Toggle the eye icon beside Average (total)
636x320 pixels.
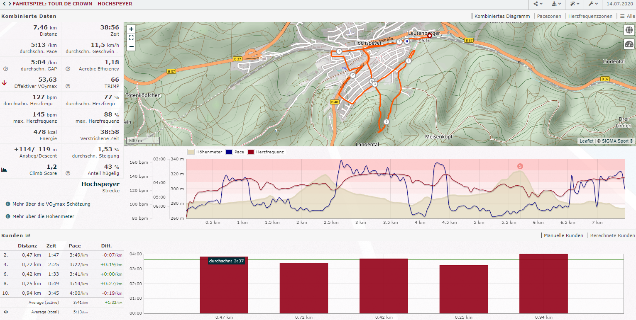[6, 312]
